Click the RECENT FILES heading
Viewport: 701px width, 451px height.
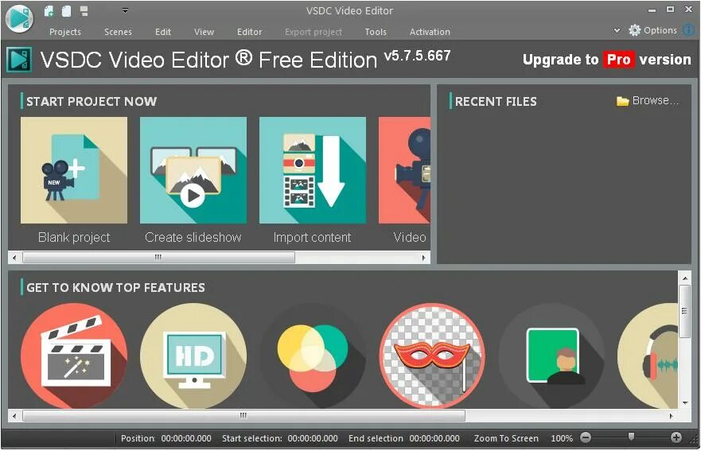496,102
